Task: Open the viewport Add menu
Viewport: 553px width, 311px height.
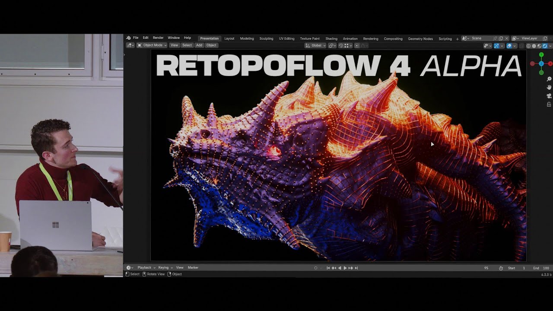Action: 199,45
